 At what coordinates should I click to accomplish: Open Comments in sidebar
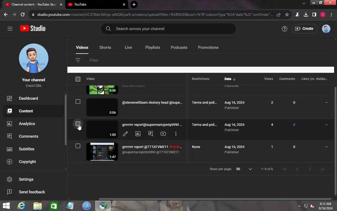pos(33,136)
